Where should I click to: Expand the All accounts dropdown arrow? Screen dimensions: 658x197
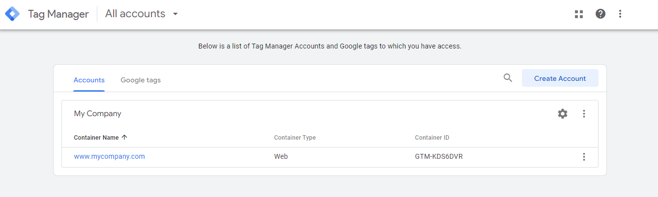point(175,14)
